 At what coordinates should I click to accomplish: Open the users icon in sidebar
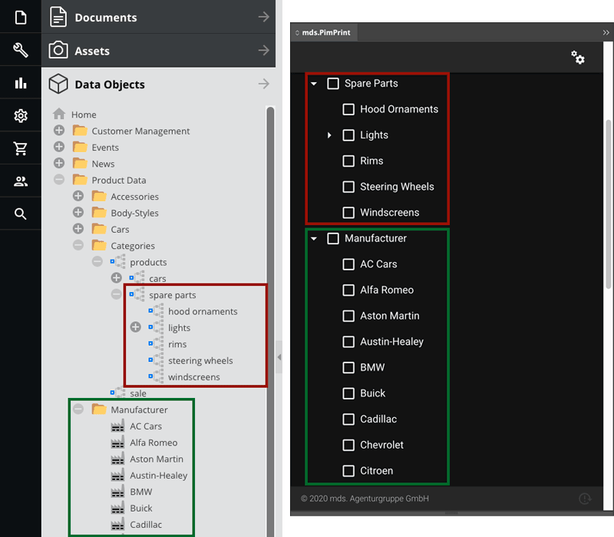(x=21, y=181)
